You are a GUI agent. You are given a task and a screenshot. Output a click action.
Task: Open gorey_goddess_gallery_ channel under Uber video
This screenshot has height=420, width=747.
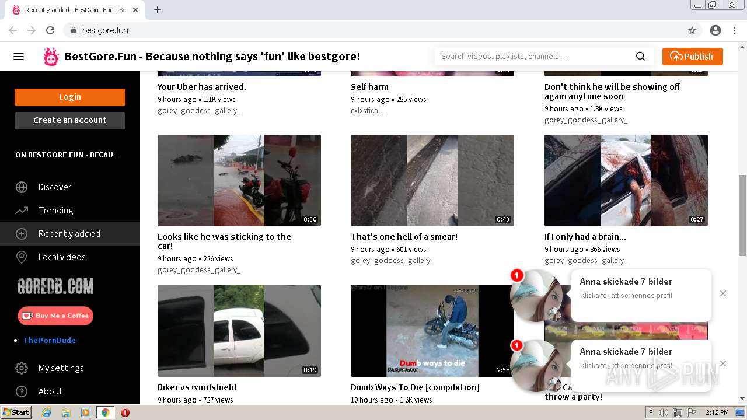[x=199, y=111]
